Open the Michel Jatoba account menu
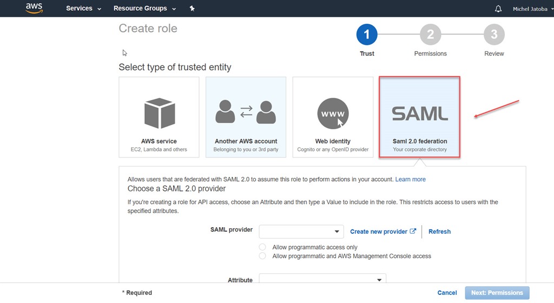The image size is (554, 303). click(533, 9)
